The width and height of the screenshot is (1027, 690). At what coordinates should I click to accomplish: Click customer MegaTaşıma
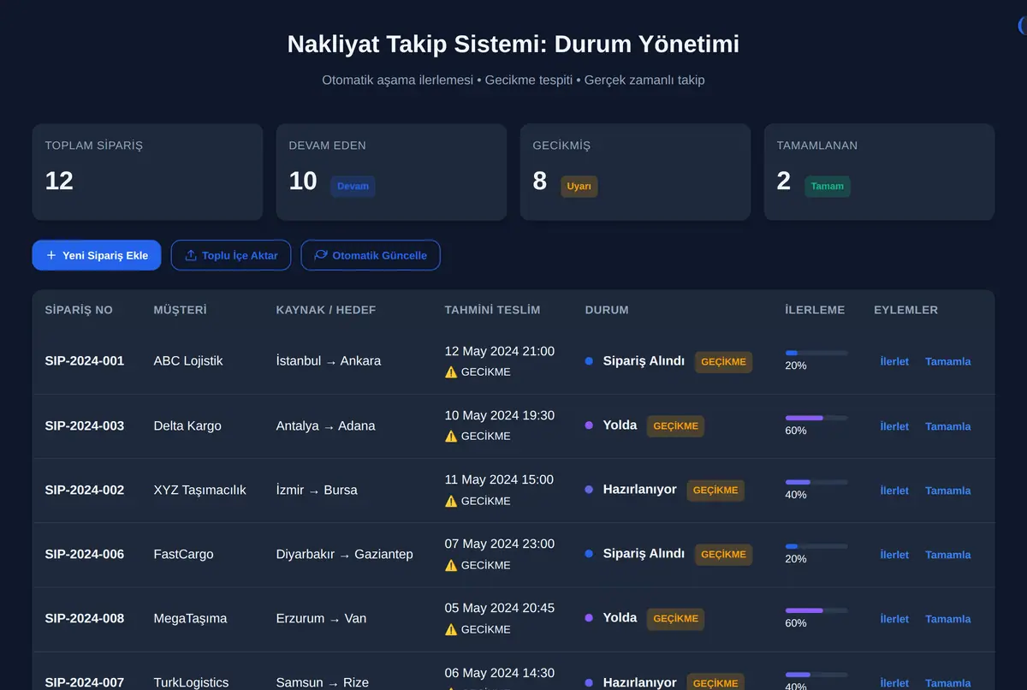[x=190, y=618]
